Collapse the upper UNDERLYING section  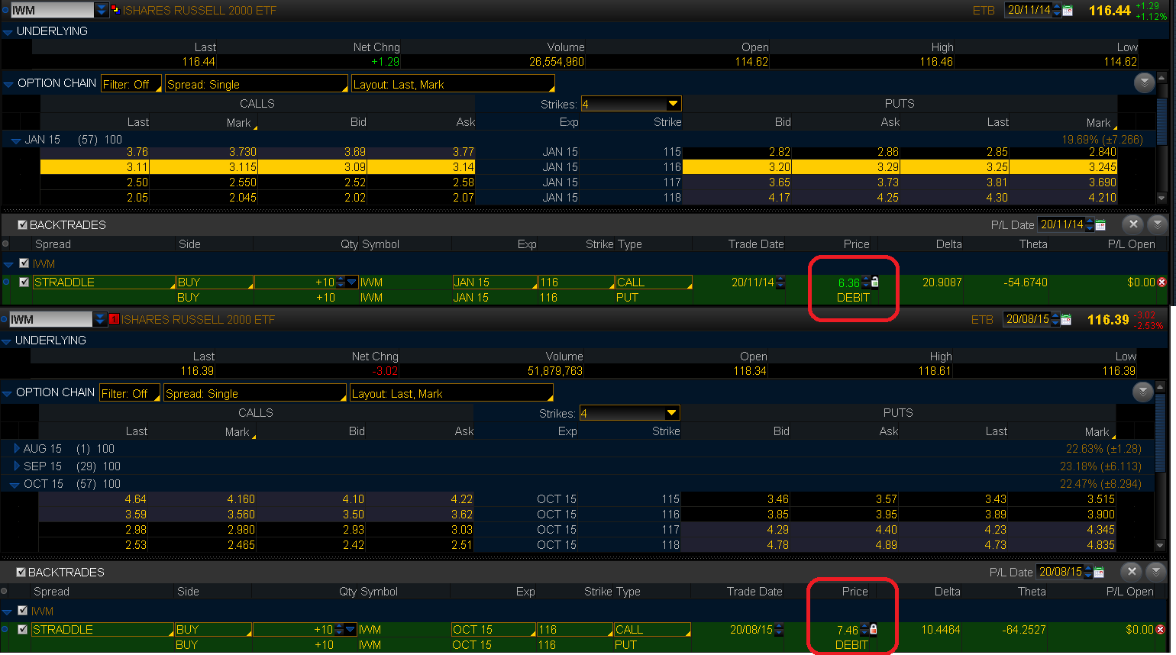click(8, 32)
